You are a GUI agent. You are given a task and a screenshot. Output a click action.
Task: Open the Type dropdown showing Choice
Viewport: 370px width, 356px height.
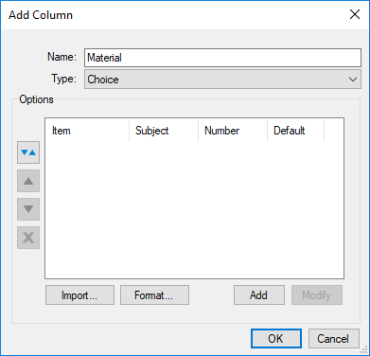coord(222,80)
